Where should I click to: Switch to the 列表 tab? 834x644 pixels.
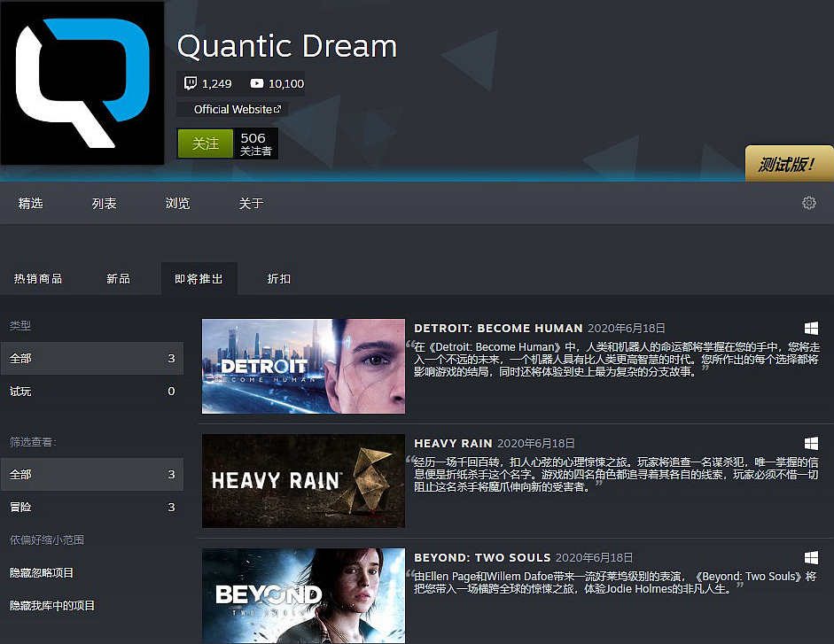pyautogui.click(x=105, y=203)
